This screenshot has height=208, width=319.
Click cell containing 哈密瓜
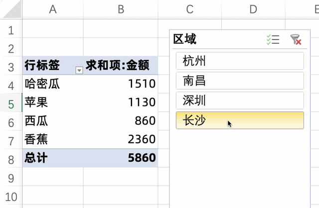pyautogui.click(x=42, y=84)
